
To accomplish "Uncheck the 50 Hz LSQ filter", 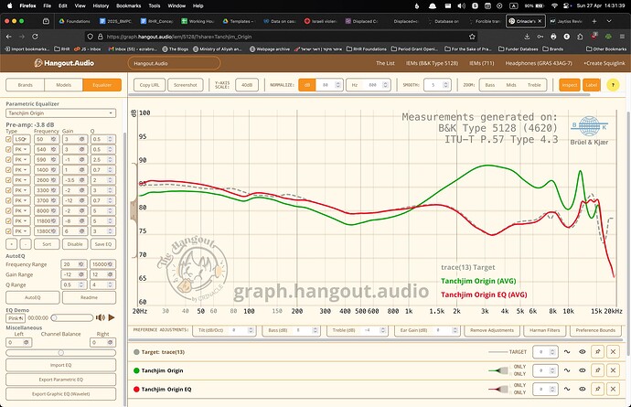I will pos(8,139).
